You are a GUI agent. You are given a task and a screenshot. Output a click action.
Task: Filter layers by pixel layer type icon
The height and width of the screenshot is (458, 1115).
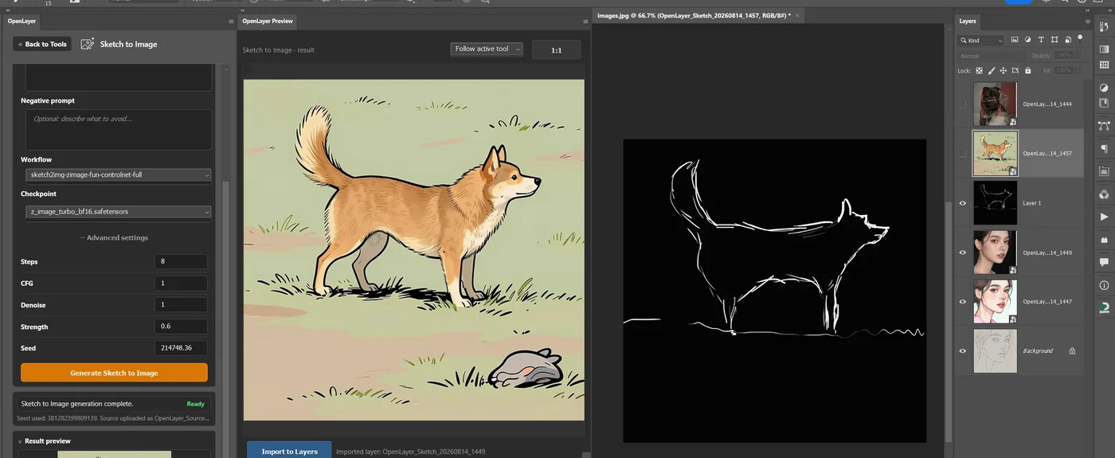pyautogui.click(x=1015, y=40)
